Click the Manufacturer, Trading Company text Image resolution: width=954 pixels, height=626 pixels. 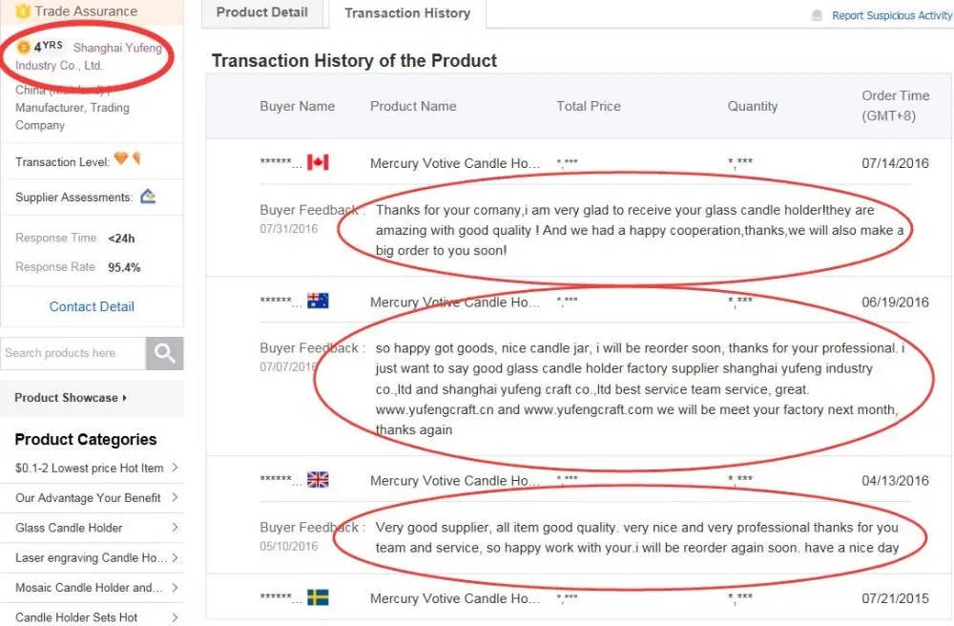73,116
